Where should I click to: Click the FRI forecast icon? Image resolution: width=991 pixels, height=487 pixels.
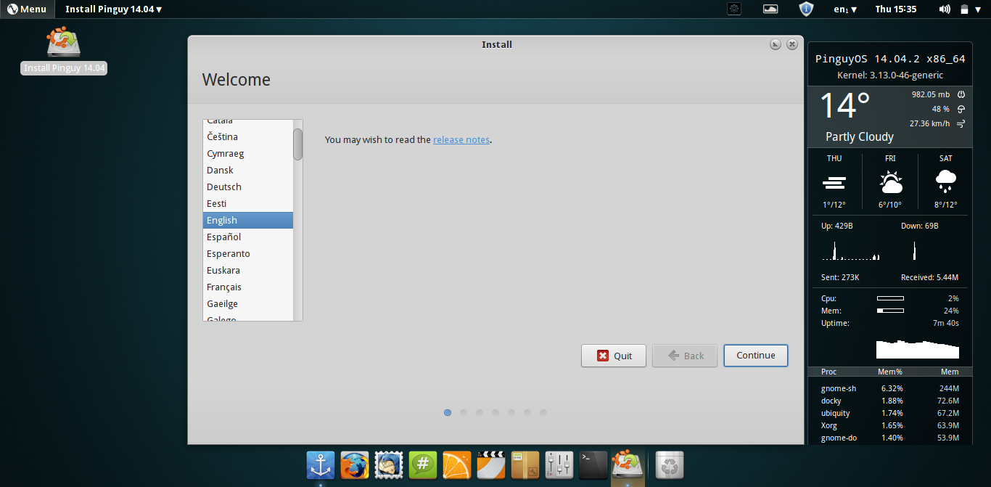[890, 181]
